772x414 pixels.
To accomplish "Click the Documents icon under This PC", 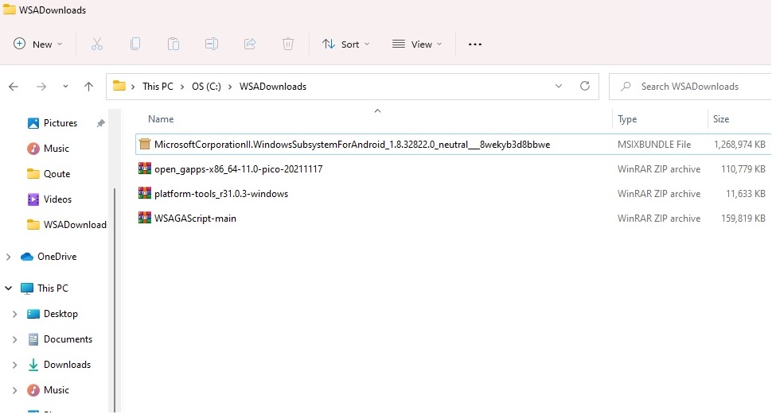I will click(33, 339).
